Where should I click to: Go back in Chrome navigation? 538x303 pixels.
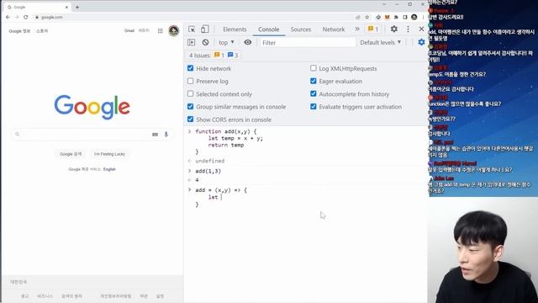[x=8, y=17]
